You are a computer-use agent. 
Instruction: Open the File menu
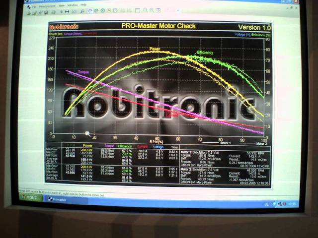pyautogui.click(x=34, y=7)
